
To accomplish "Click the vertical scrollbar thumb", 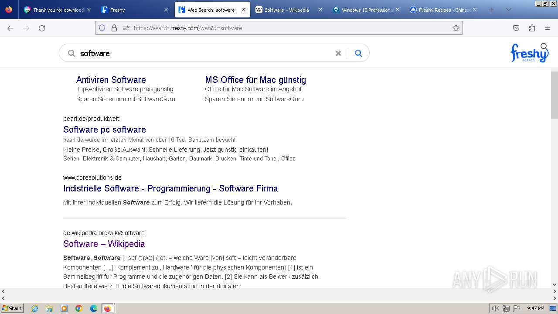I will [x=555, y=95].
